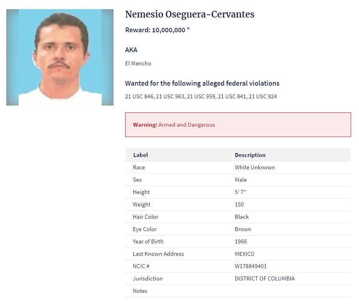Click the Reward: 10,000,000 text
Viewport: 359px width, 306px height.
pos(157,30)
